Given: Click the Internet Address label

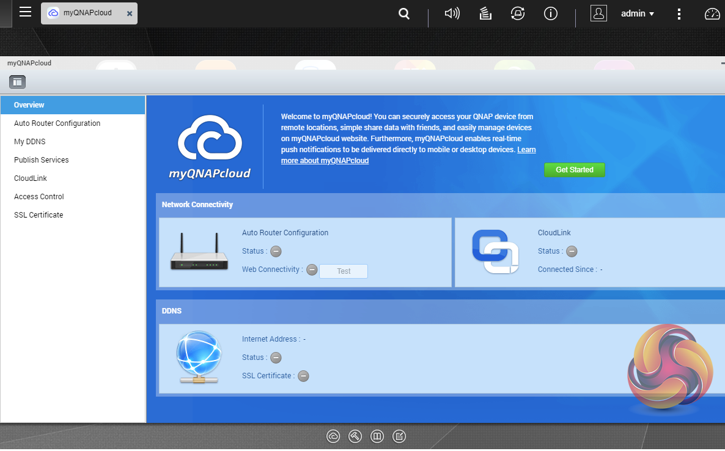Looking at the screenshot, I should pos(271,339).
